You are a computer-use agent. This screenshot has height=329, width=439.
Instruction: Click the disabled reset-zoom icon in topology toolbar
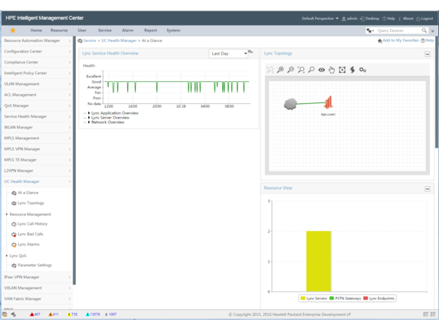pos(270,70)
